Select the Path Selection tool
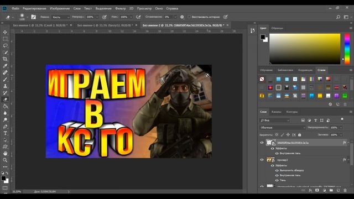Viewport: 354px width, 199px height. (x=5, y=140)
